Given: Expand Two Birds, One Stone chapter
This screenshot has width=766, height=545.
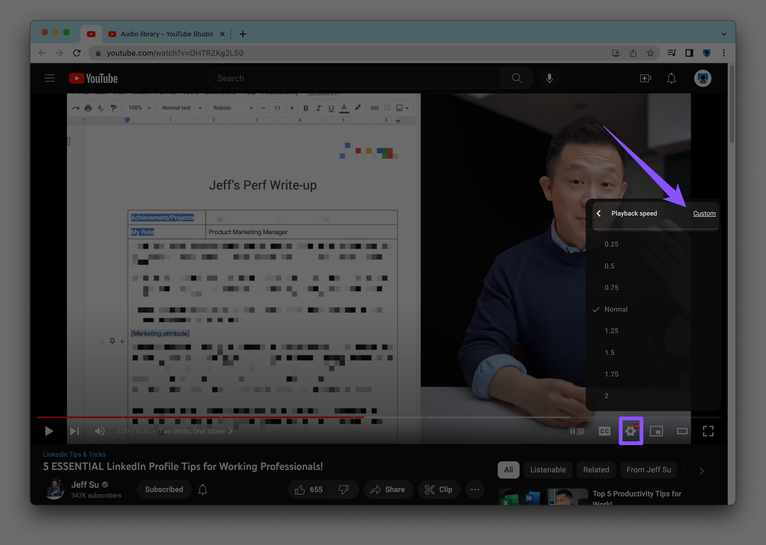Looking at the screenshot, I should (x=195, y=431).
